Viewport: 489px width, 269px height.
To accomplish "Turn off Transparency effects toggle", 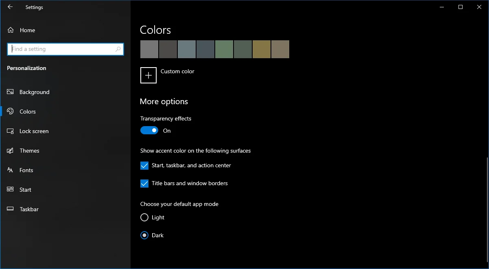I will 149,131.
